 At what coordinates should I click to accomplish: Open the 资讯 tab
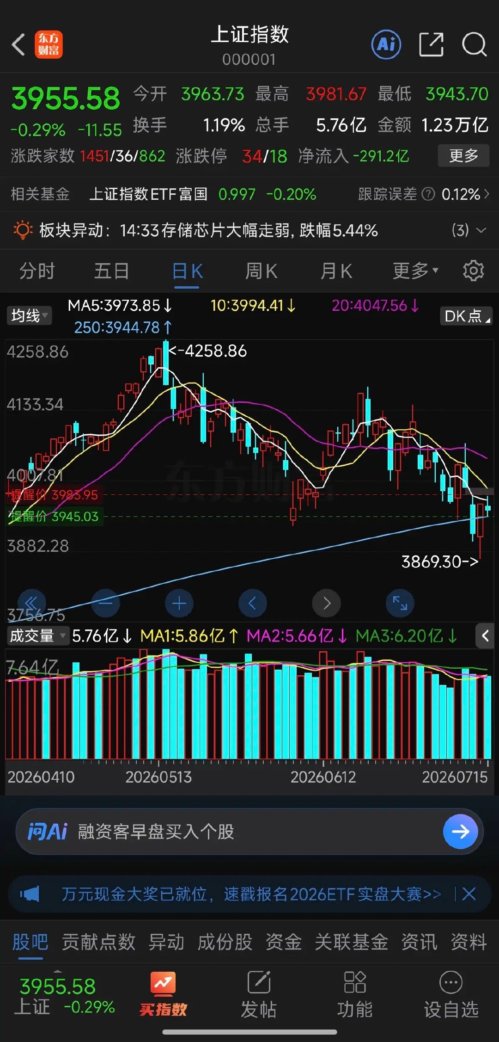419,942
